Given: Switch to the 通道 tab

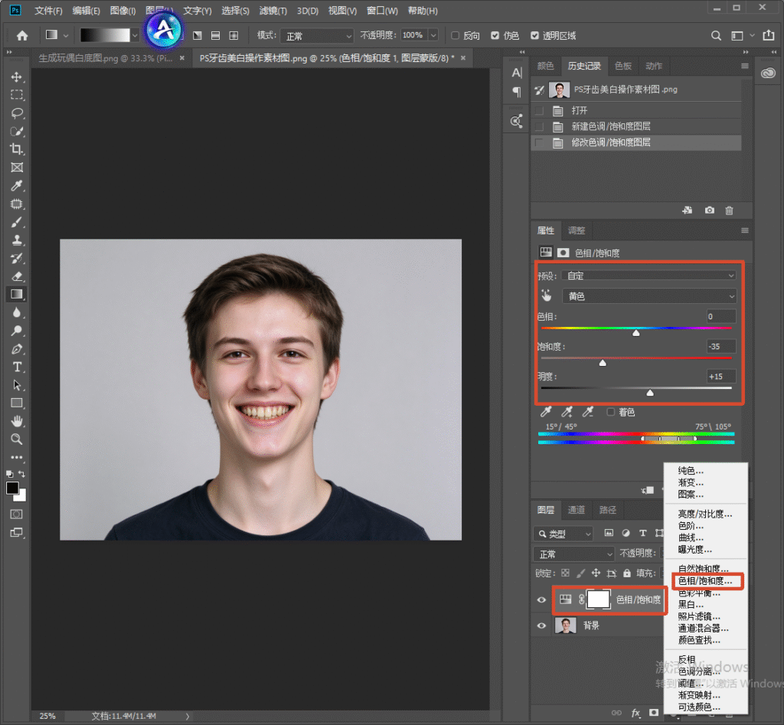Looking at the screenshot, I should coord(577,510).
